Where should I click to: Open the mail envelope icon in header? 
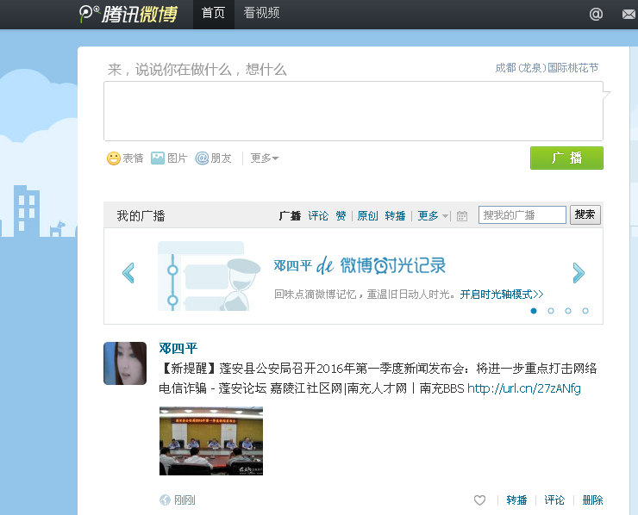pyautogui.click(x=629, y=15)
